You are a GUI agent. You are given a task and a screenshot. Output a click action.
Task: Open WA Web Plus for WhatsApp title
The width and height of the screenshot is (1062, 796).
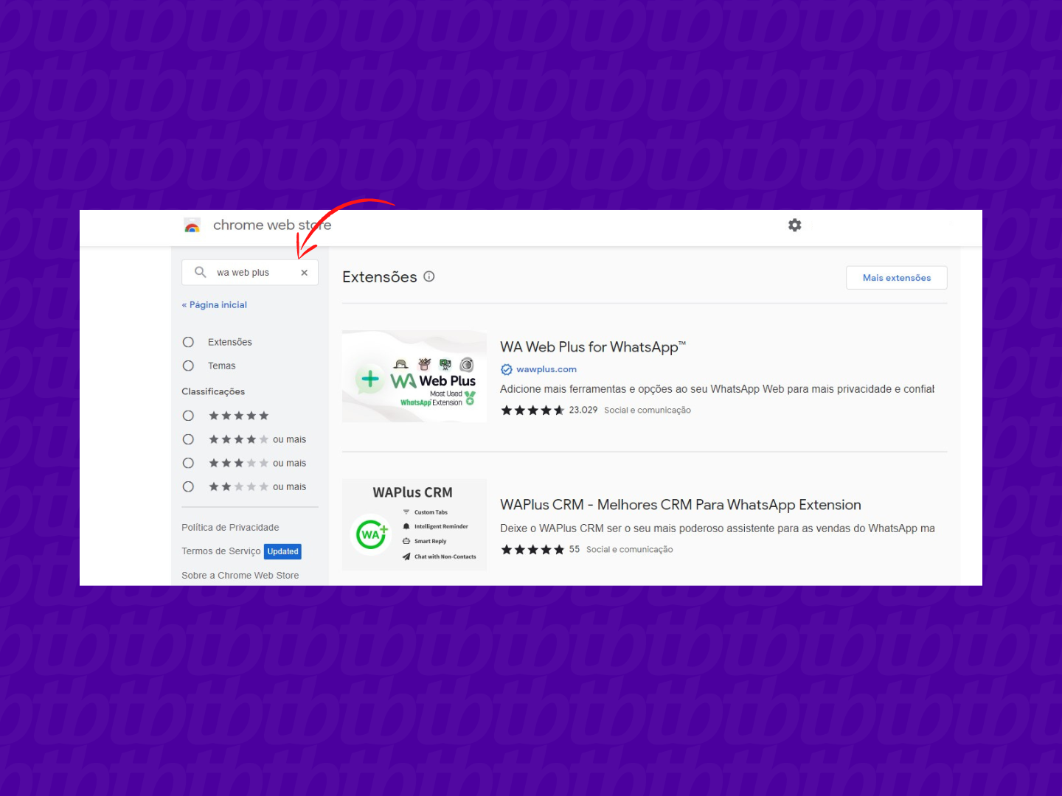pos(593,346)
